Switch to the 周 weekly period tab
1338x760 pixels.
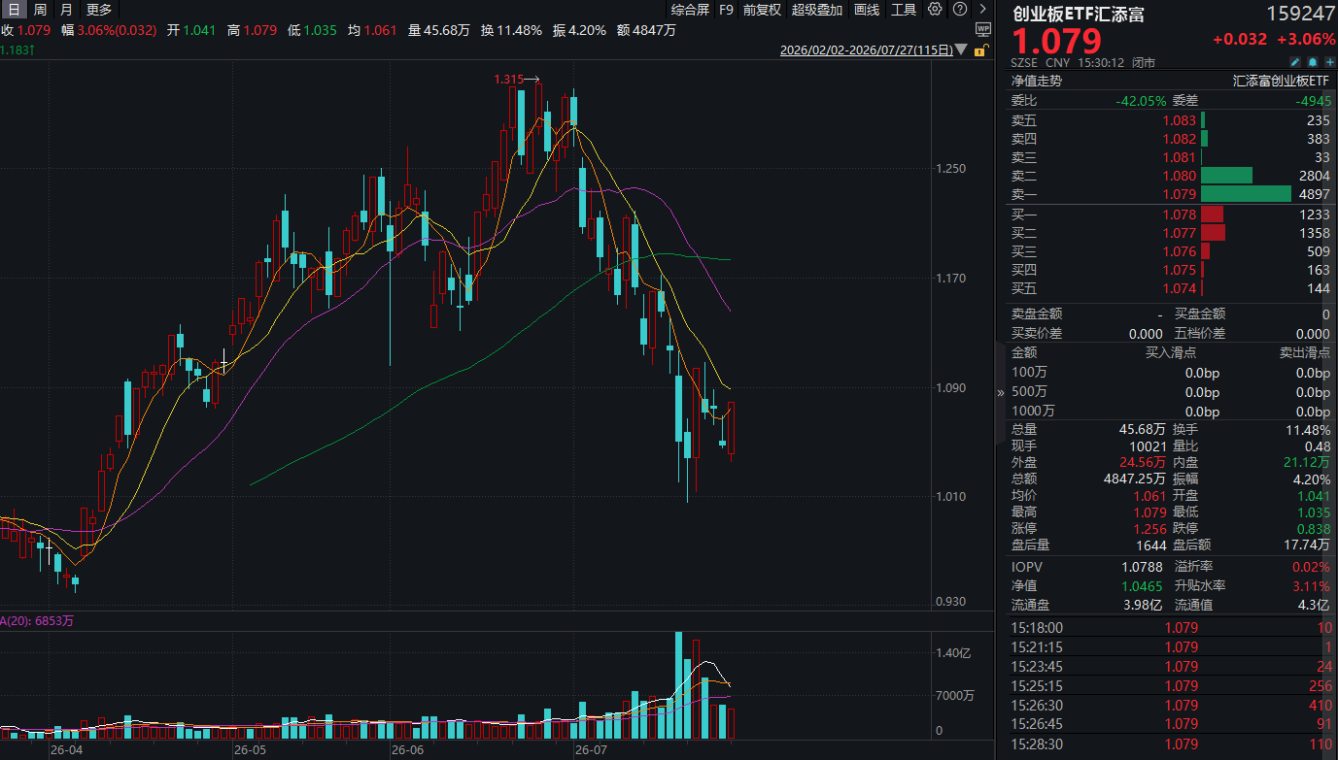[x=40, y=9]
